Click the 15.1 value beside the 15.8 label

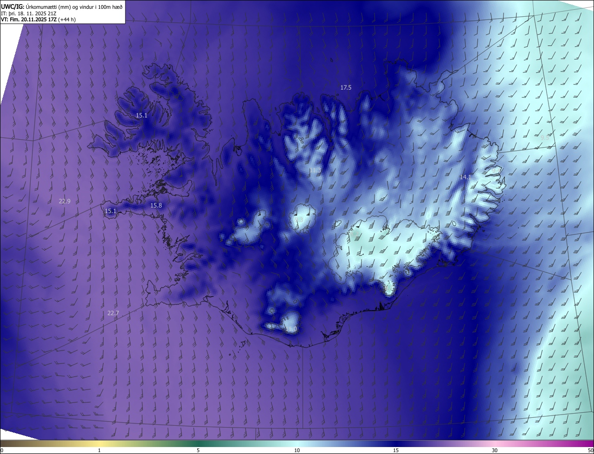pyautogui.click(x=110, y=211)
